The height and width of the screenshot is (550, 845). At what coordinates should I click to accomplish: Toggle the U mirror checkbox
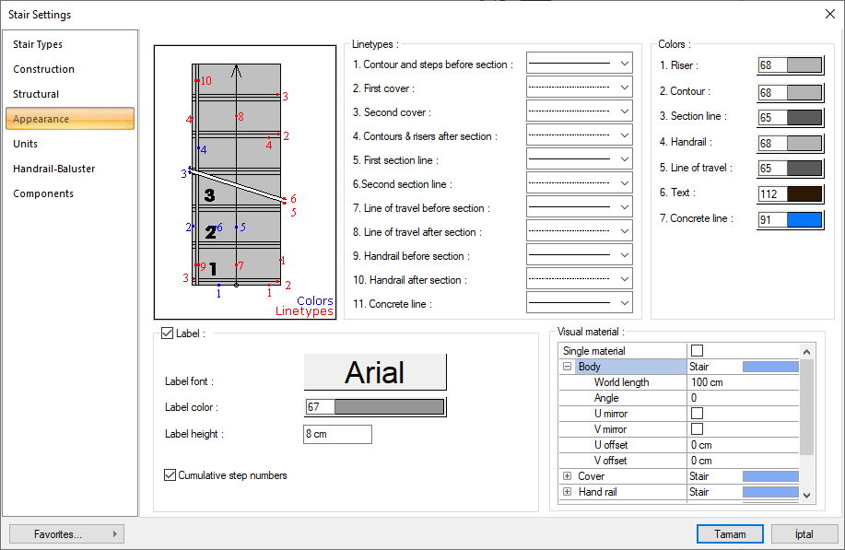click(697, 414)
